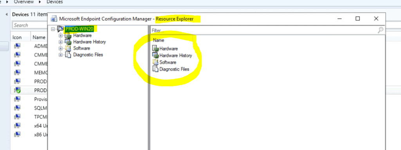The width and height of the screenshot is (401, 150).
Task: Click the device icon for the Provis row
Action: click(17, 99)
